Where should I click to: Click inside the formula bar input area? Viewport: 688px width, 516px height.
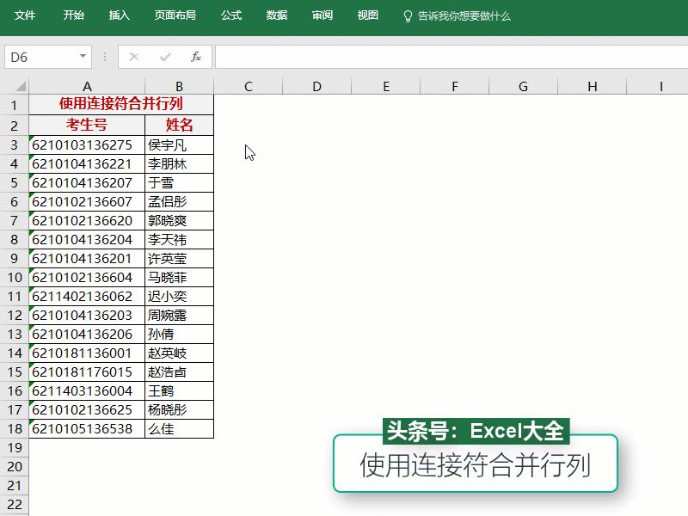387,57
